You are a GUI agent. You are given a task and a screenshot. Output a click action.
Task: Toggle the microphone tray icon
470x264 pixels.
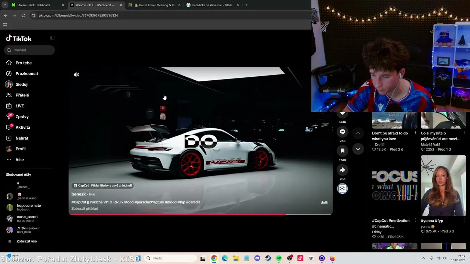tap(431, 258)
